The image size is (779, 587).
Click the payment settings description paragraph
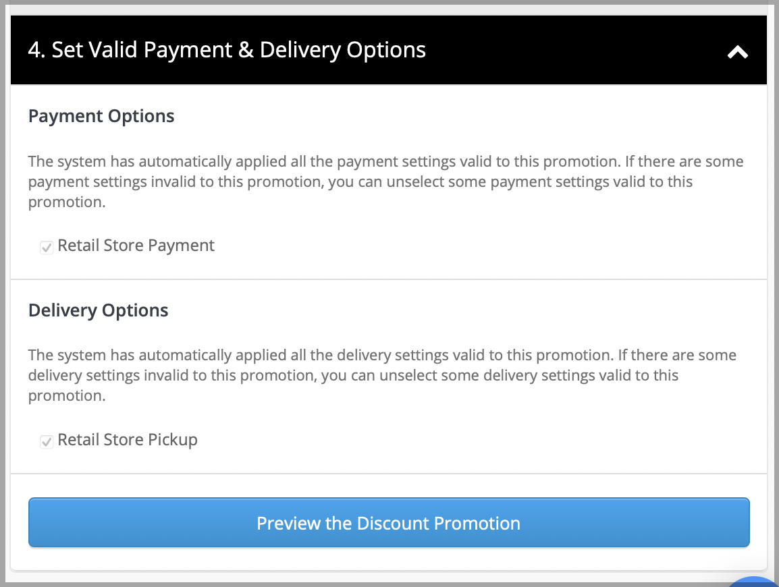click(x=385, y=181)
